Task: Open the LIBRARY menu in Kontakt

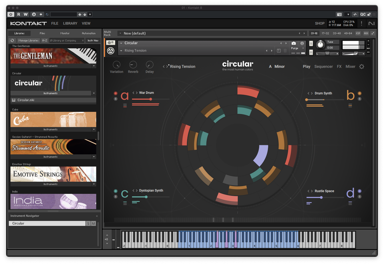Action: point(70,23)
